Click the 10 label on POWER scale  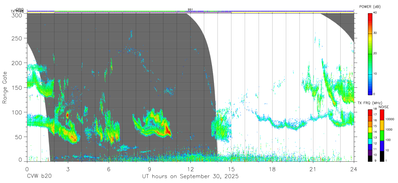375,74
